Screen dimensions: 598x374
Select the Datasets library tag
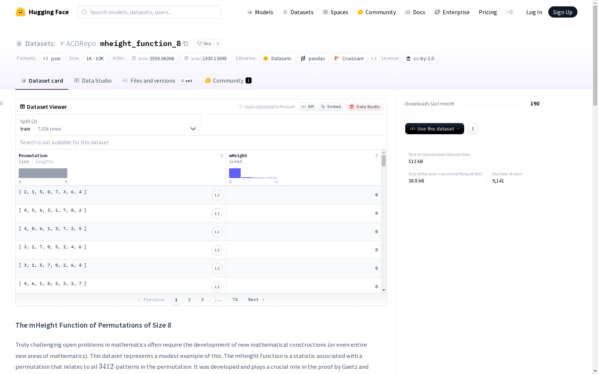277,58
